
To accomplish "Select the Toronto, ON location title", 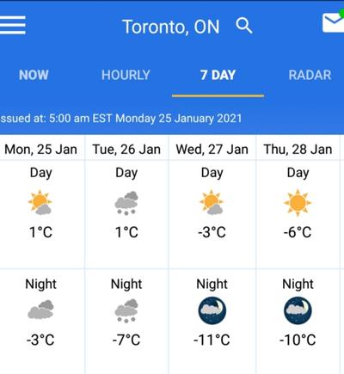I will (171, 27).
